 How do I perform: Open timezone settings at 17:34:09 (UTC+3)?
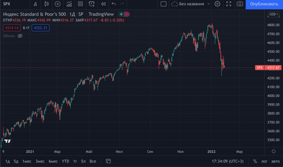click(x=228, y=161)
